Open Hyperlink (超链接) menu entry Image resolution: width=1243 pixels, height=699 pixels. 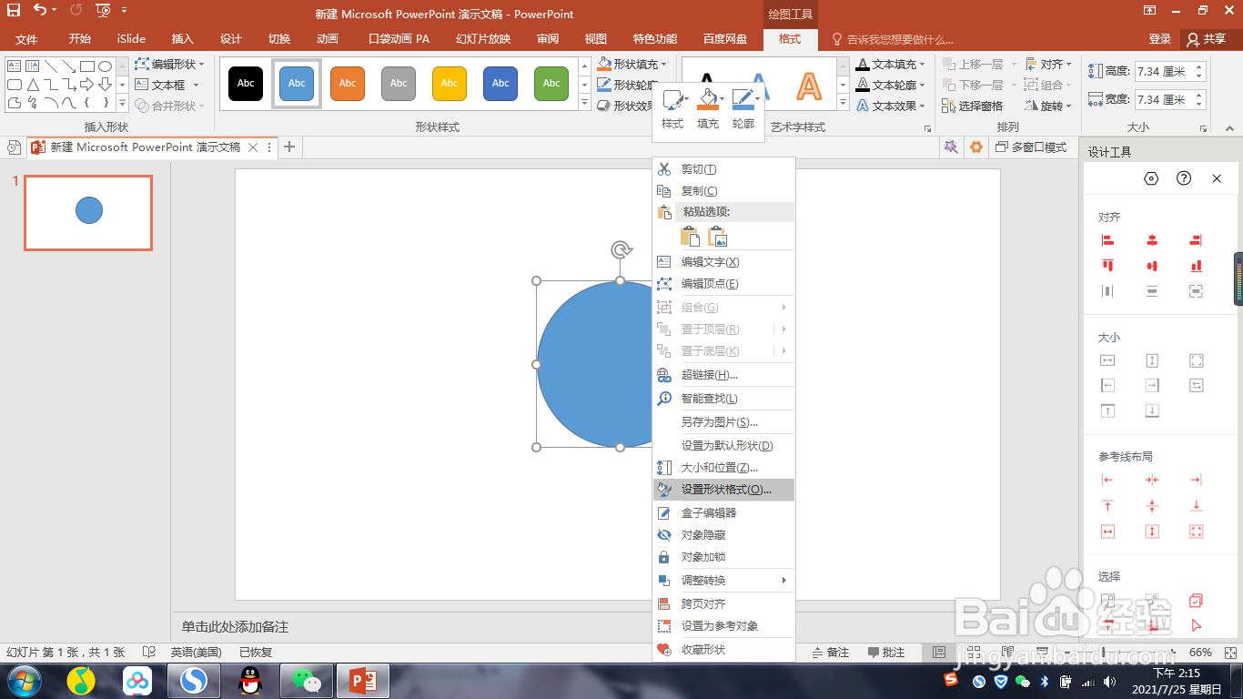[x=724, y=375]
